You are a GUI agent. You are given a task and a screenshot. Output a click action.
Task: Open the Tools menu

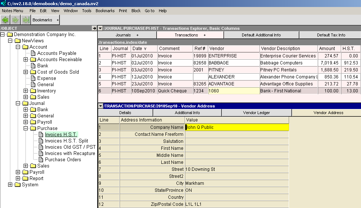[87, 11]
